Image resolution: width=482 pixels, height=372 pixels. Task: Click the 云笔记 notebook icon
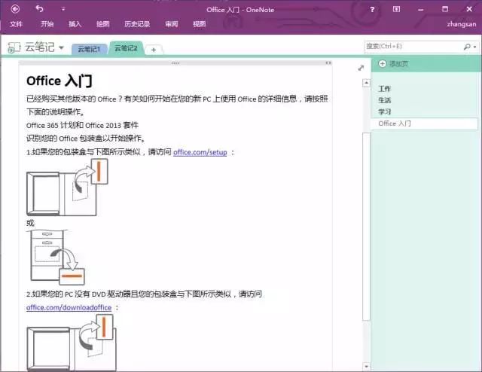point(14,47)
